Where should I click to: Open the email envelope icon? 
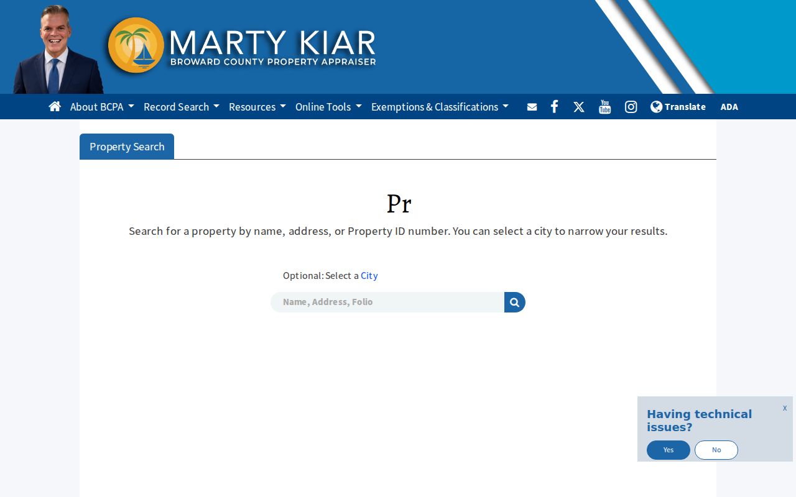[532, 107]
